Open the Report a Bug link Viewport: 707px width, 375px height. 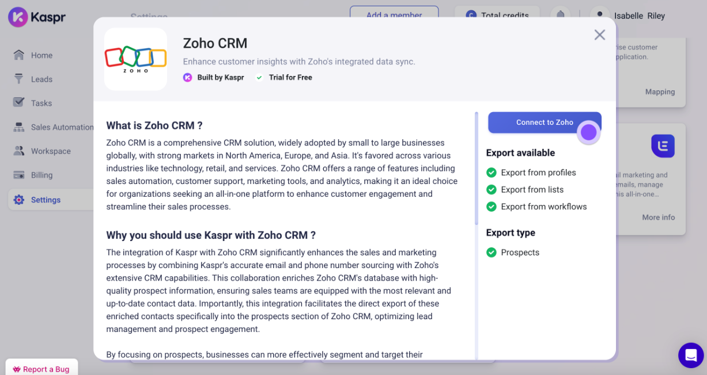click(x=41, y=369)
